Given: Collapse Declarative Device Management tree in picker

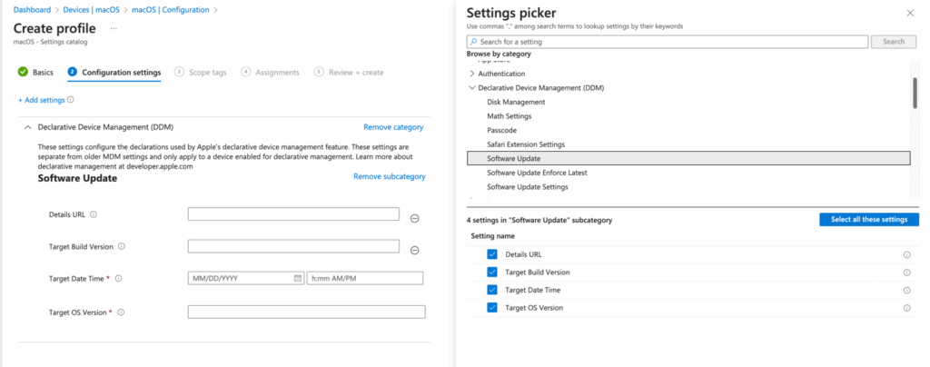Looking at the screenshot, I should tap(471, 87).
